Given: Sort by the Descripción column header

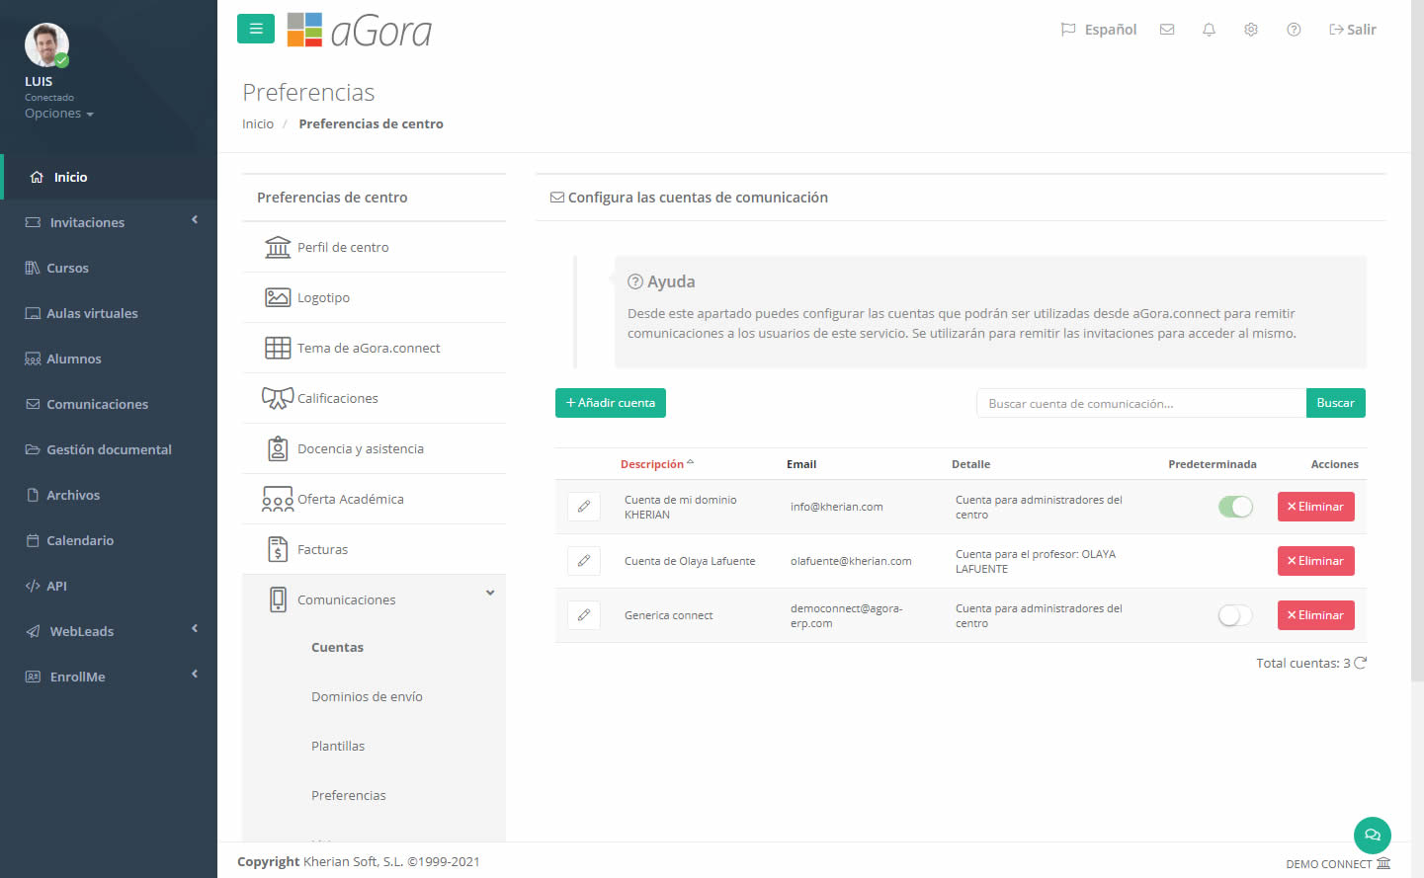Looking at the screenshot, I should [657, 464].
